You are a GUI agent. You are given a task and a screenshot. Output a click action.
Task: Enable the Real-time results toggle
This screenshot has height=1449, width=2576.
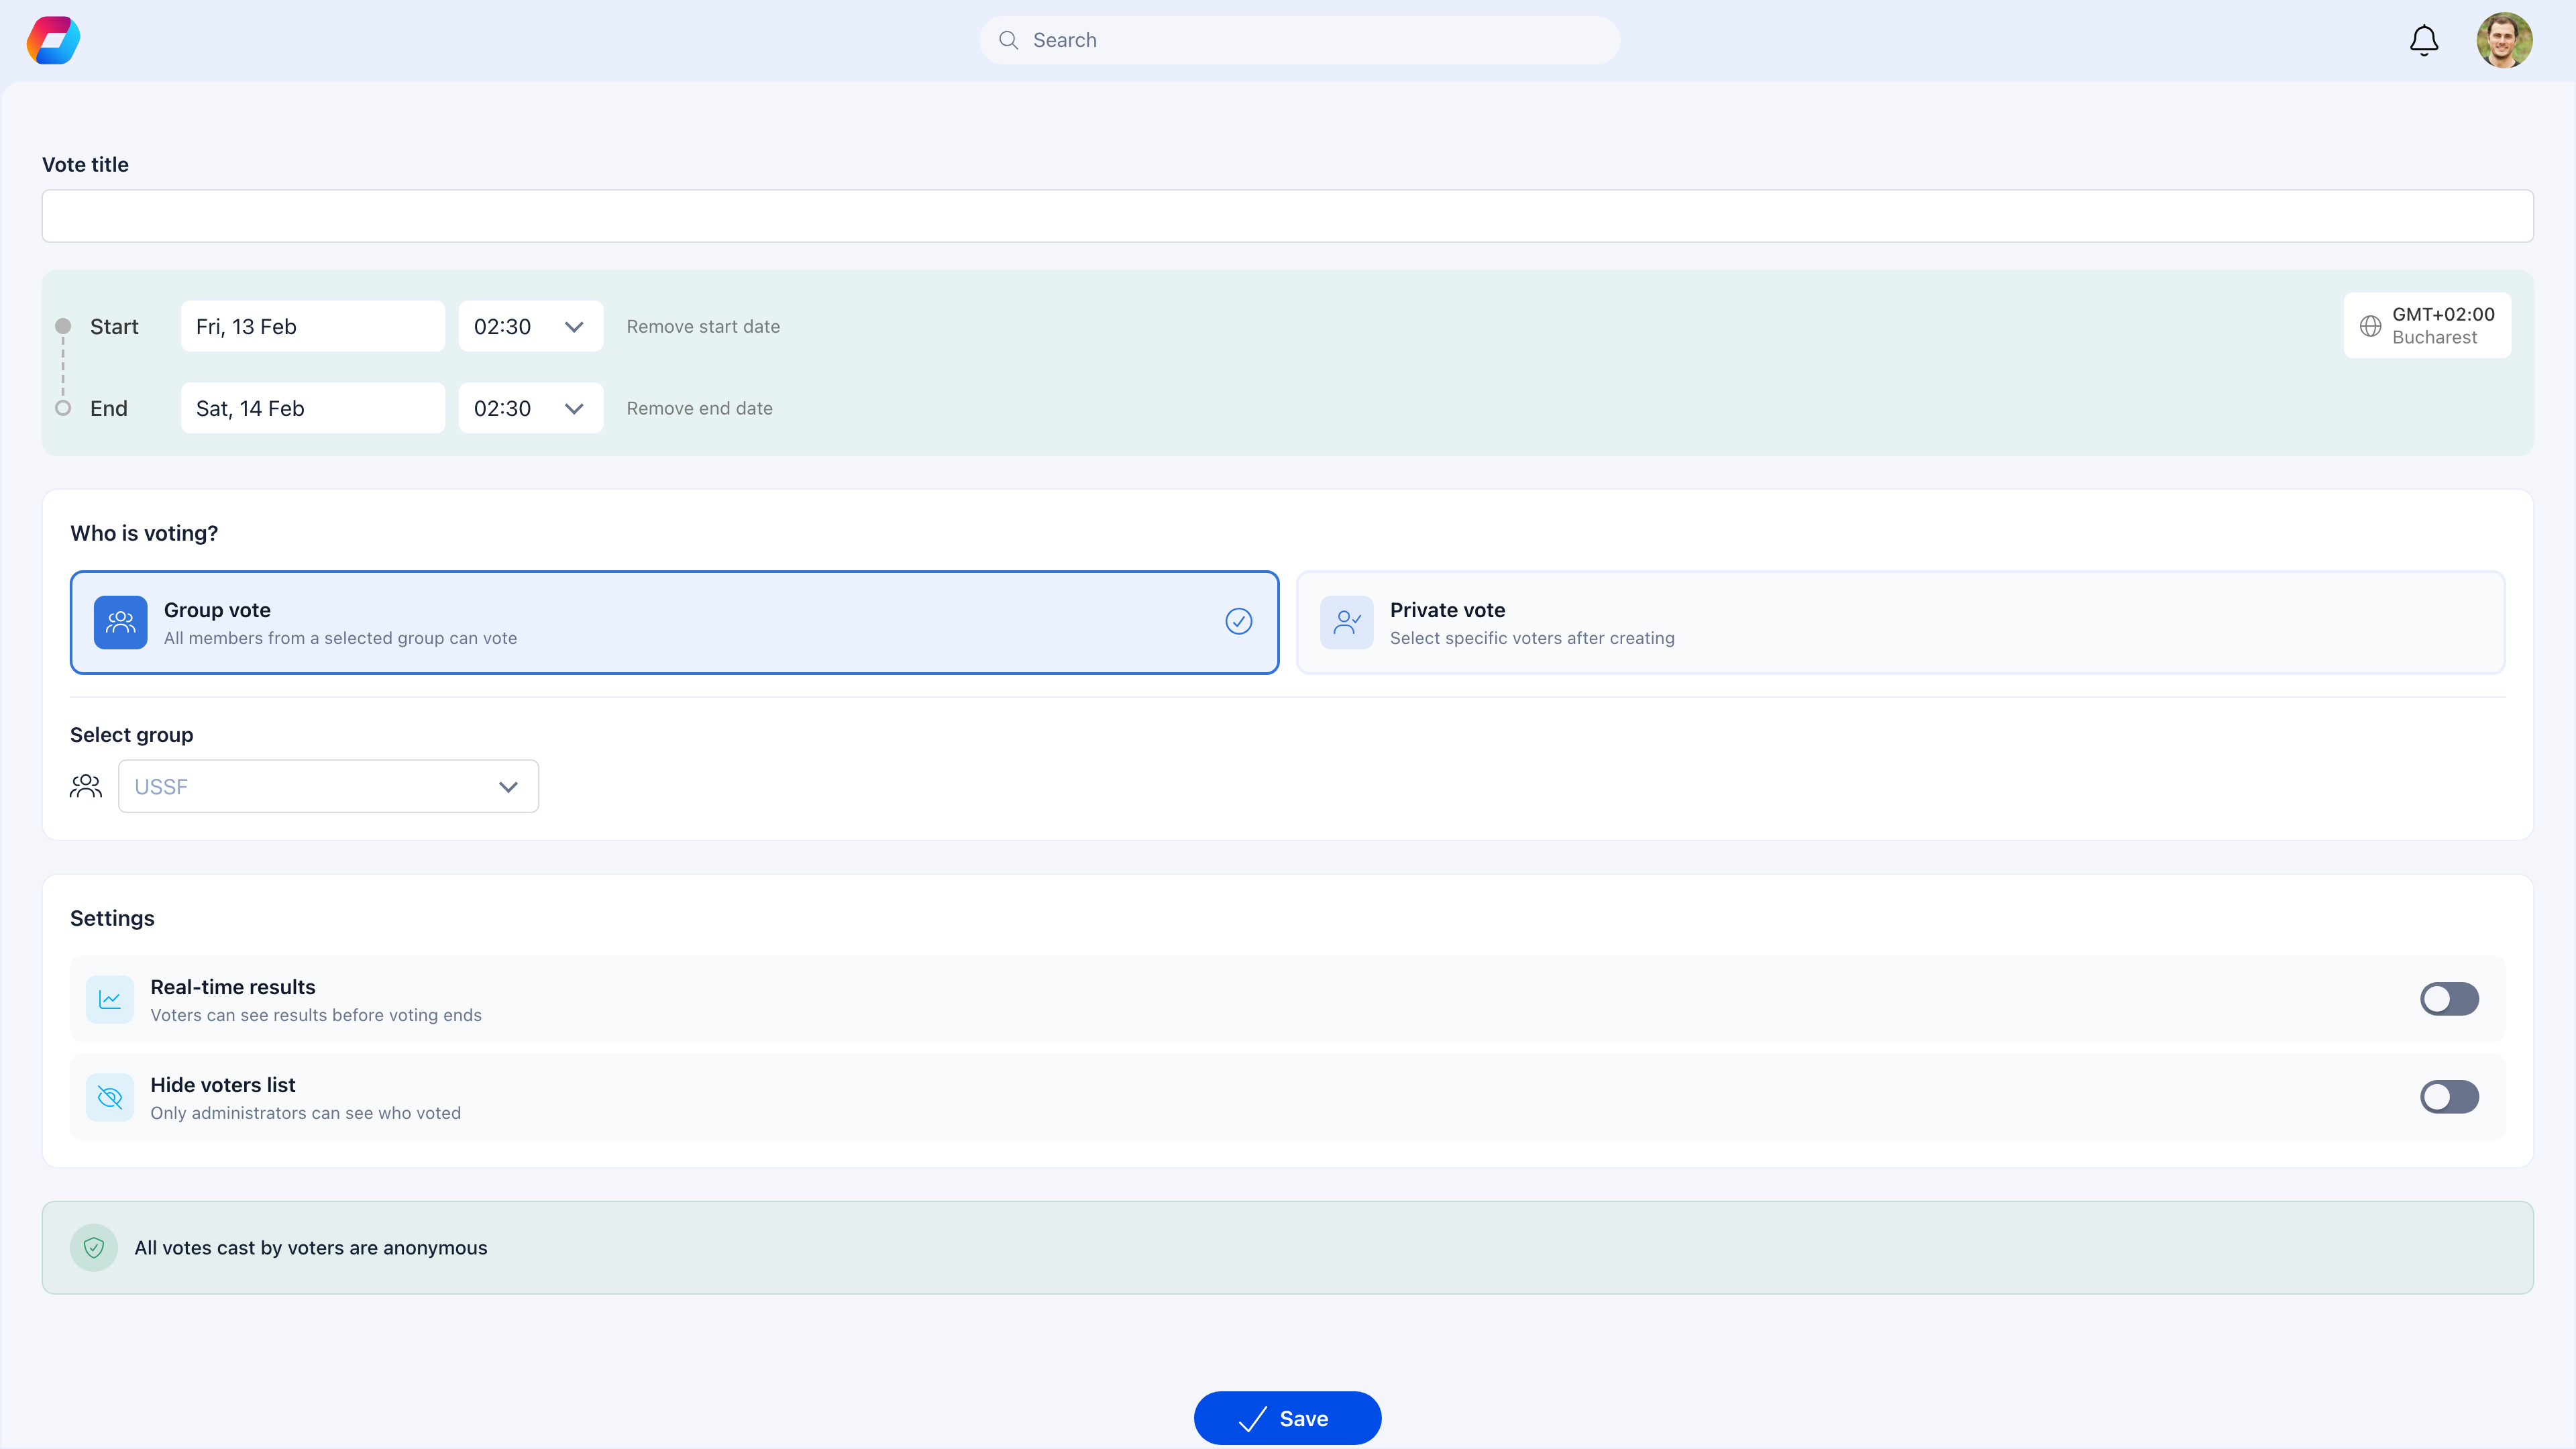pyautogui.click(x=2449, y=998)
